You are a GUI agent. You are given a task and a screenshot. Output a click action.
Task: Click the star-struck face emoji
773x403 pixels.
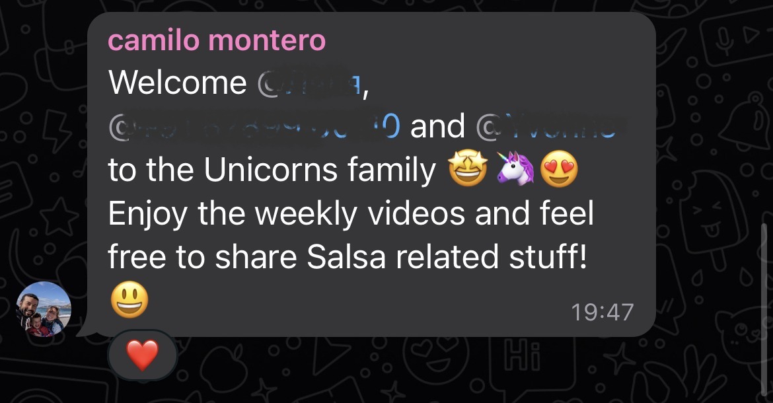[x=468, y=169]
